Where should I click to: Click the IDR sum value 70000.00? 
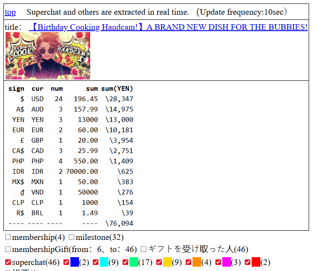coord(82,172)
